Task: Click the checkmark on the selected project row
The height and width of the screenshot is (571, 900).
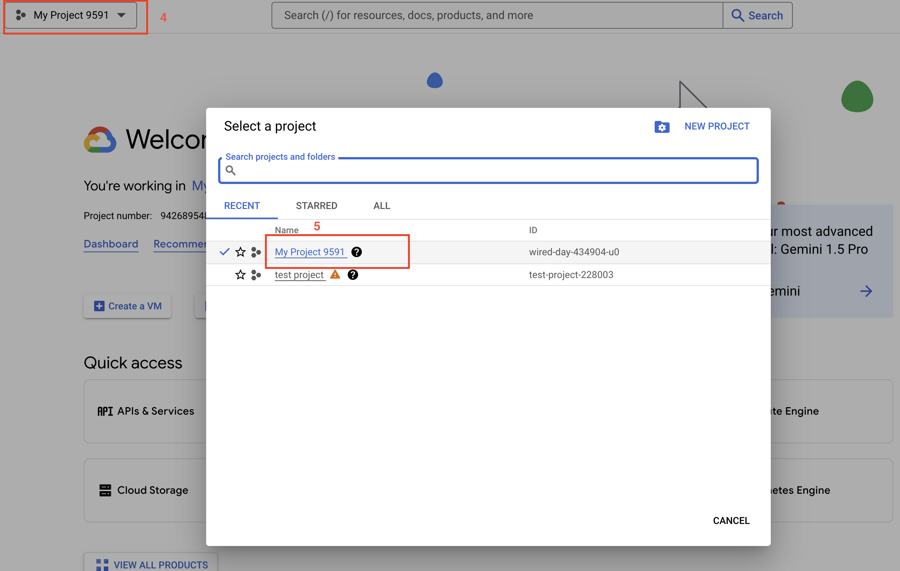Action: (x=224, y=252)
